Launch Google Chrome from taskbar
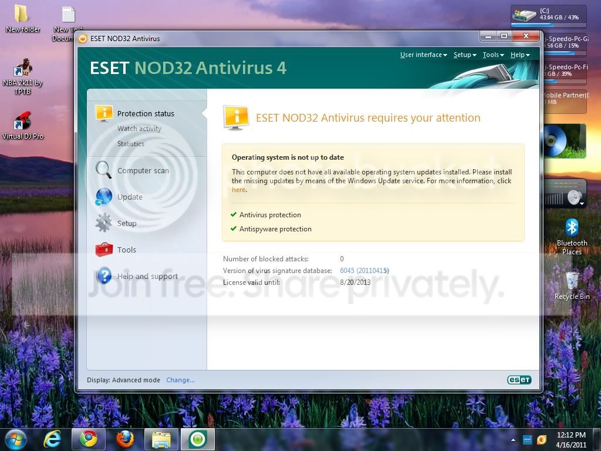This screenshot has height=451, width=601. coord(89,439)
